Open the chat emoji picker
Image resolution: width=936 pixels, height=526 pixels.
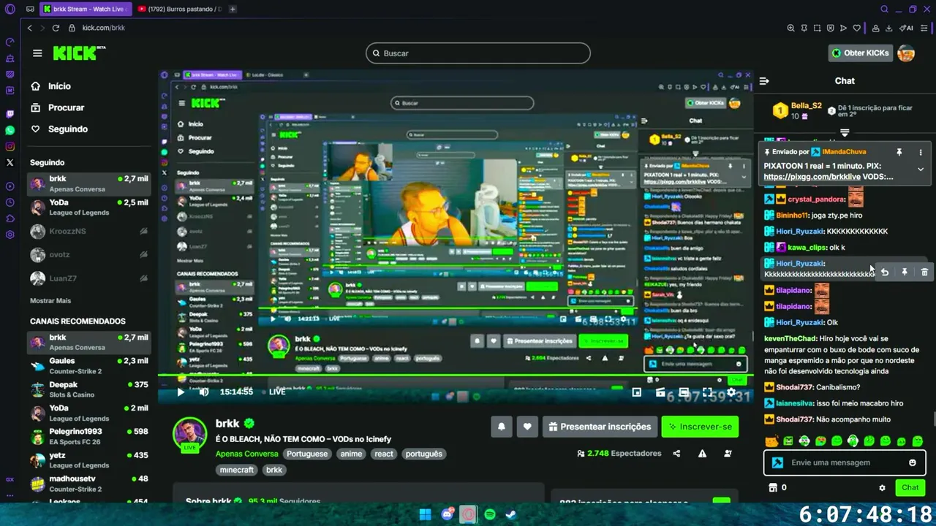[913, 462]
